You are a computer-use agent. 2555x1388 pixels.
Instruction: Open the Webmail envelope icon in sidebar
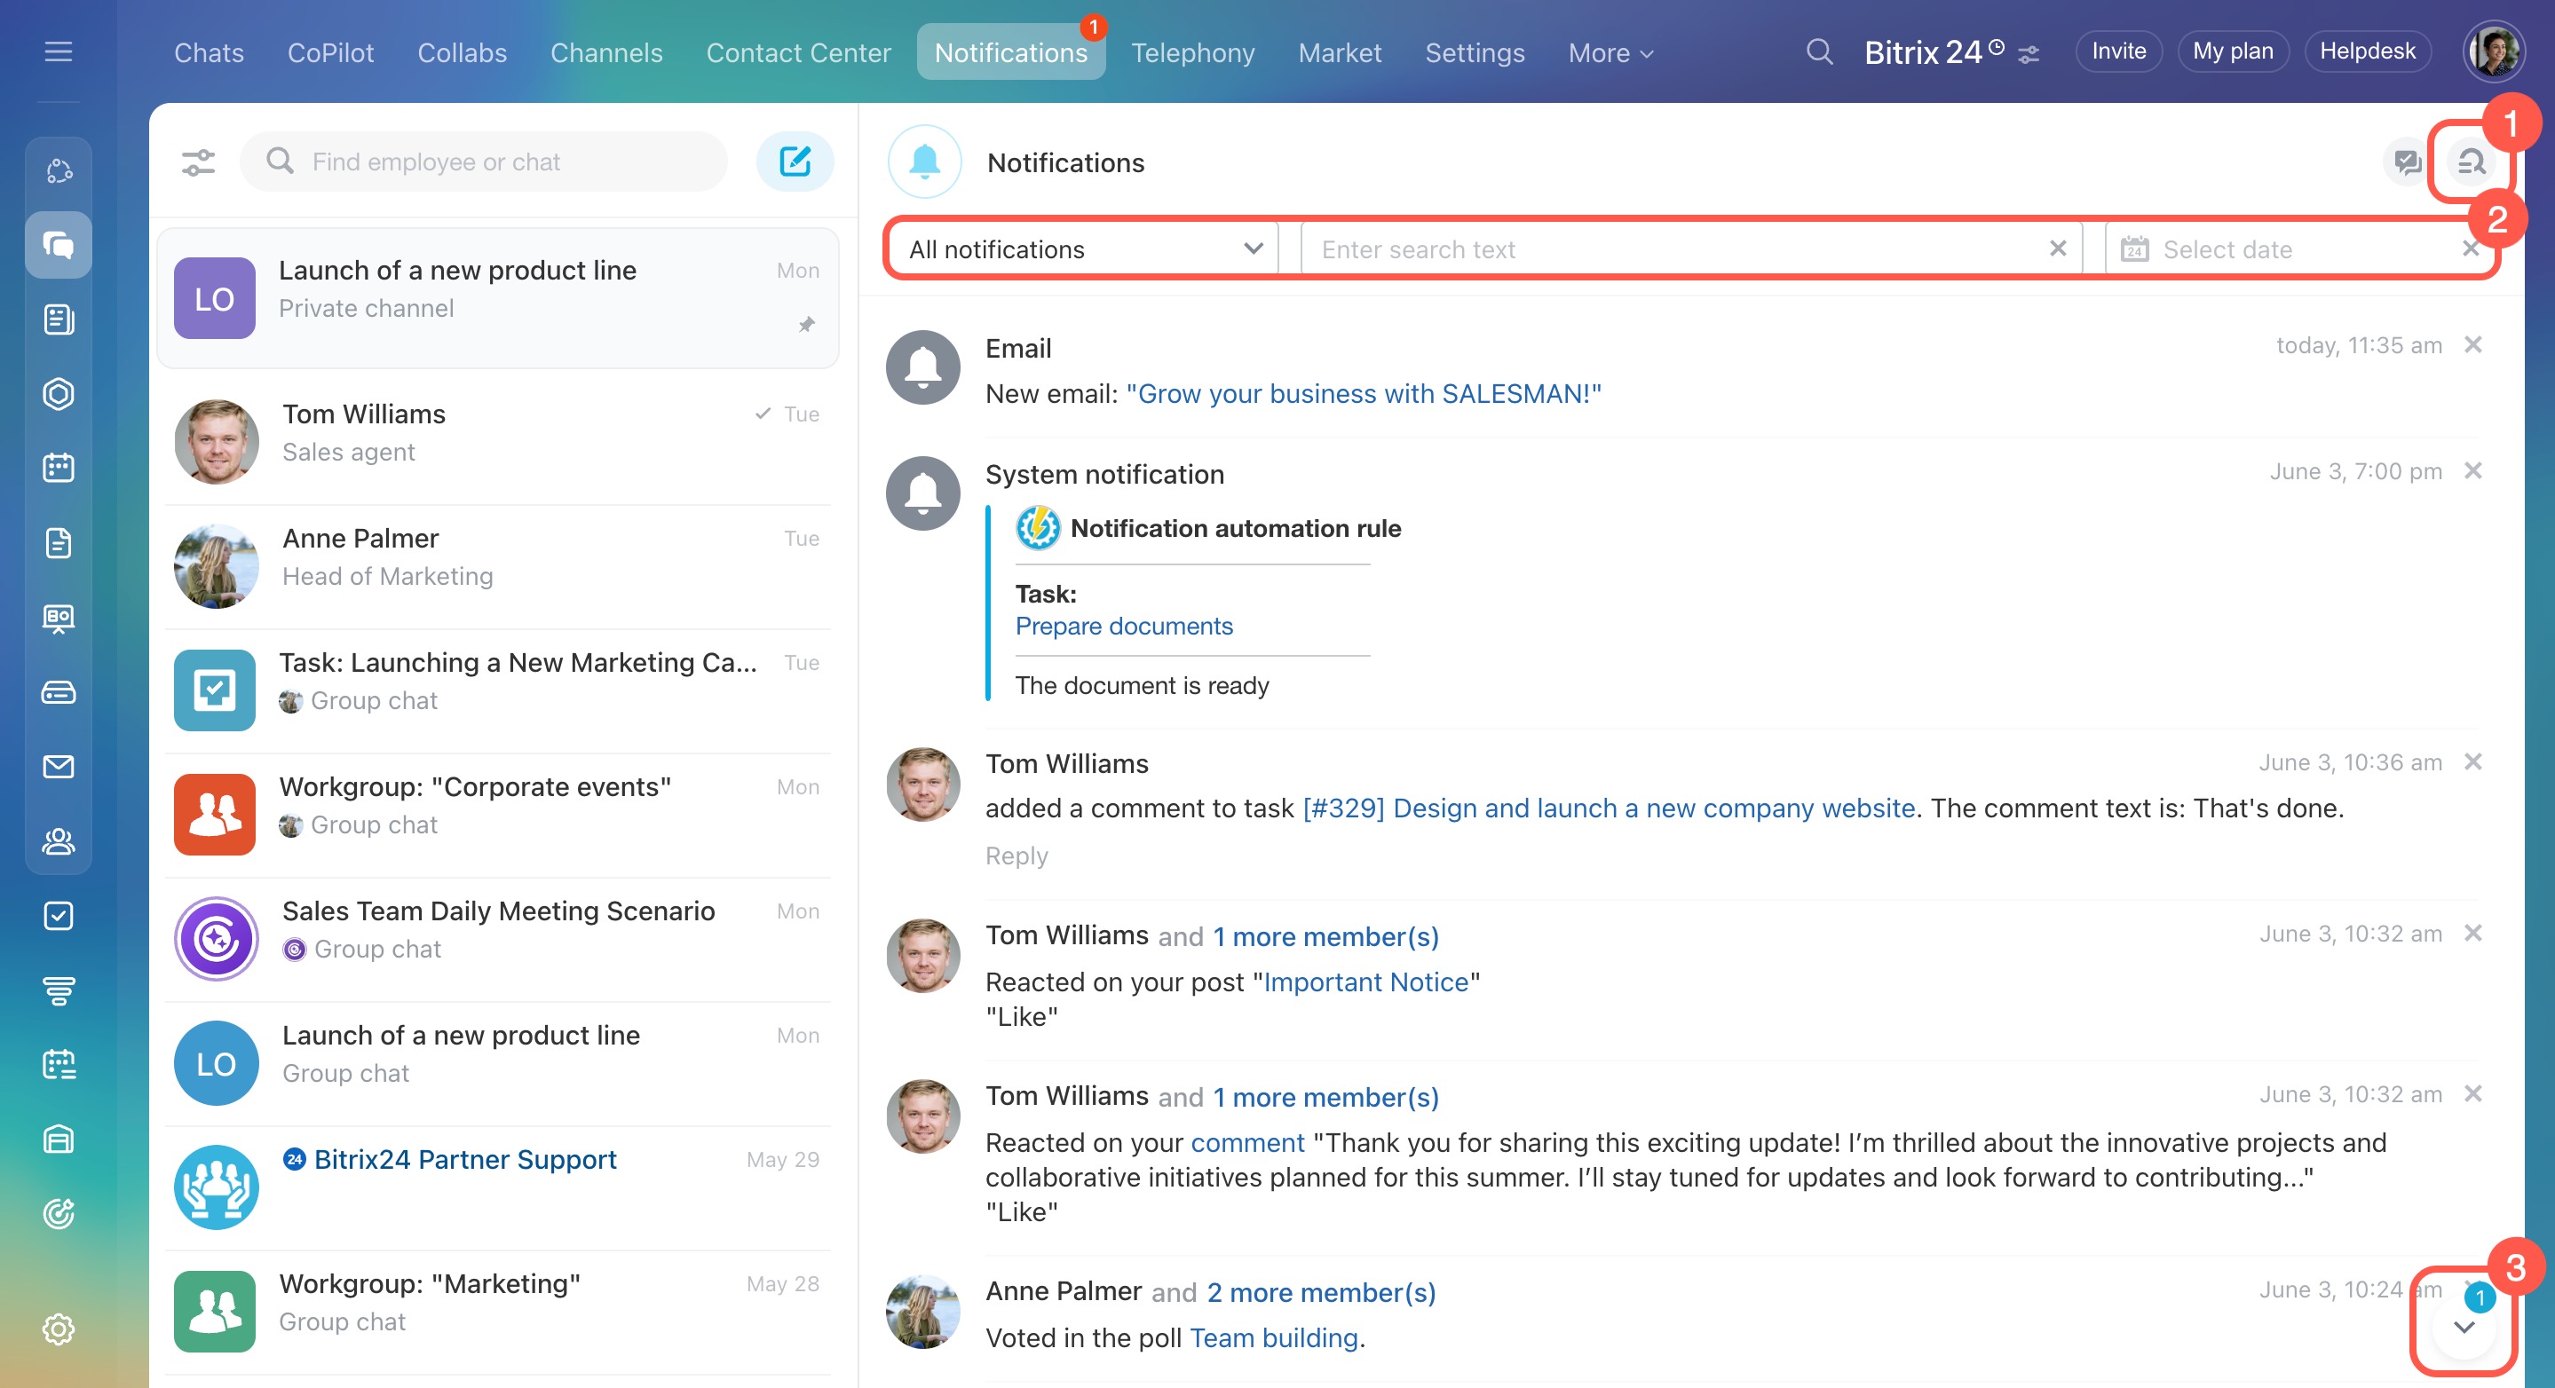point(59,767)
